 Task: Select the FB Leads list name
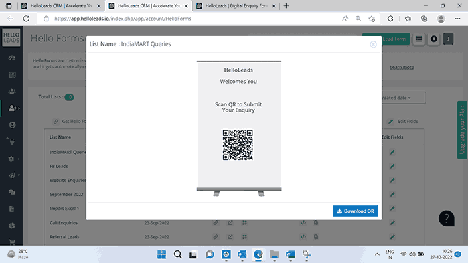(x=59, y=166)
